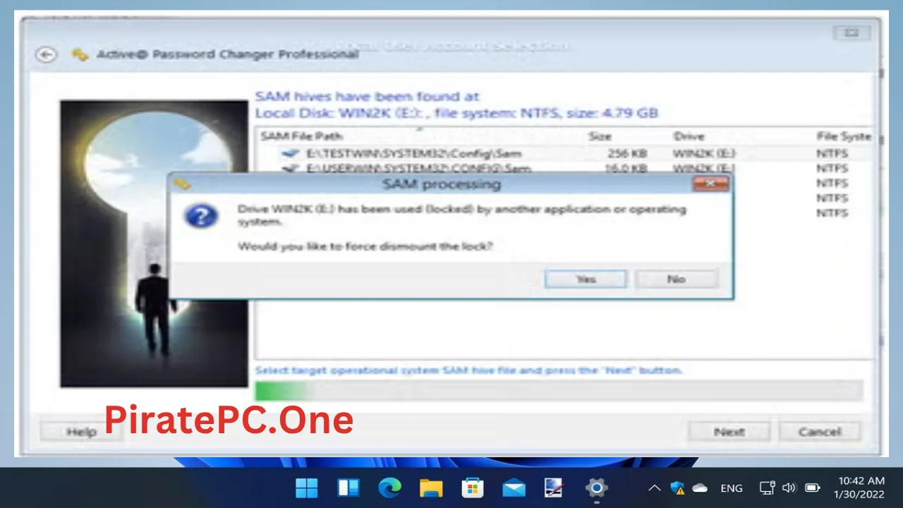Click WIN2K (E:) in the TESTWIN row

point(703,153)
